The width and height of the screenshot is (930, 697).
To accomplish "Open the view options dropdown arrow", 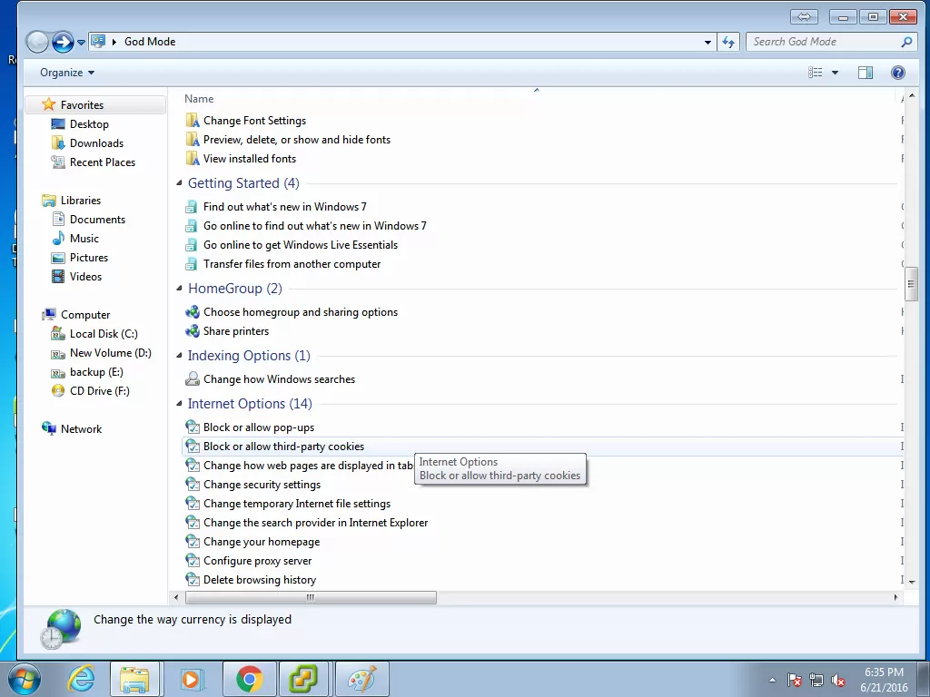I will tap(836, 73).
